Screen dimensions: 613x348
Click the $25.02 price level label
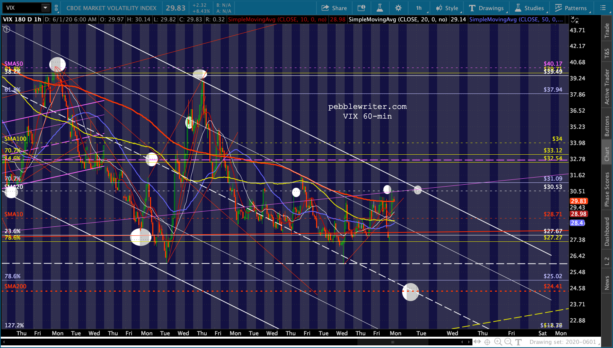click(x=553, y=276)
